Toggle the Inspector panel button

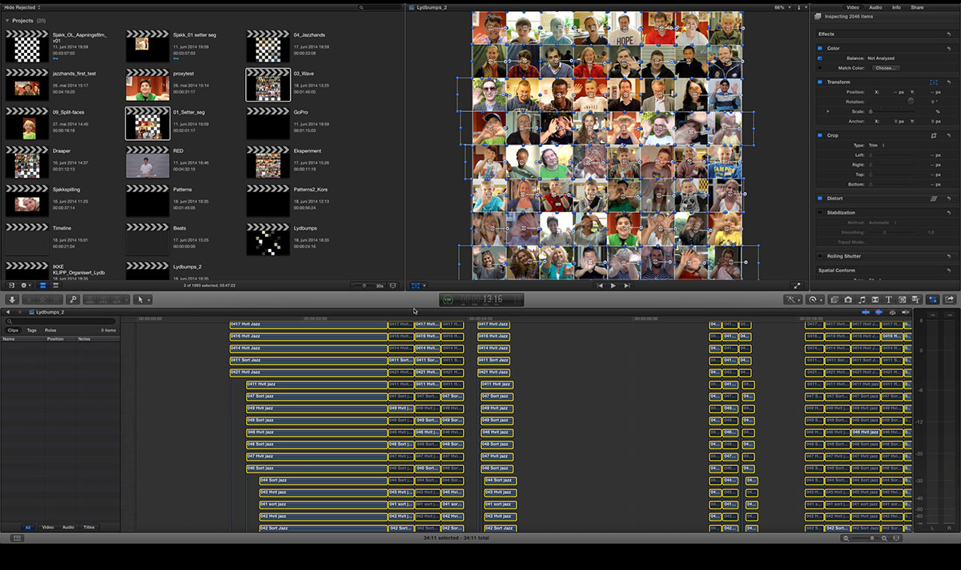[933, 299]
